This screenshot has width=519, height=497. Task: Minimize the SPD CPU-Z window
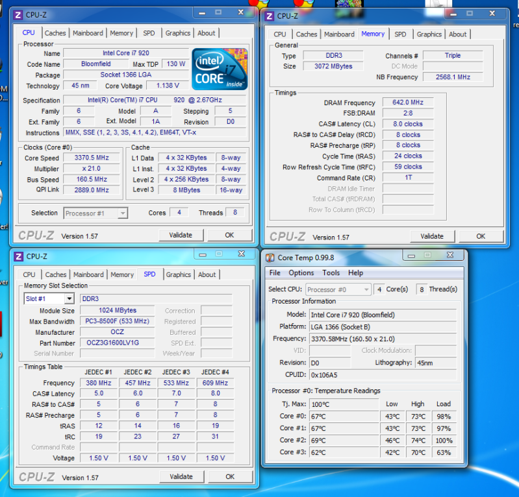click(203, 254)
